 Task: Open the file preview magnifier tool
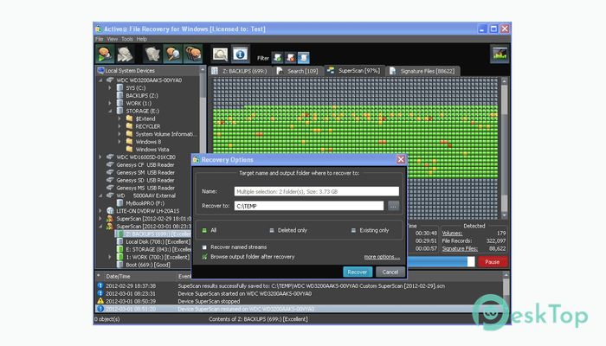(x=220, y=54)
